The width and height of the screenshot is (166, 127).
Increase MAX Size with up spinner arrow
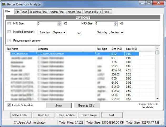coord(115,23)
